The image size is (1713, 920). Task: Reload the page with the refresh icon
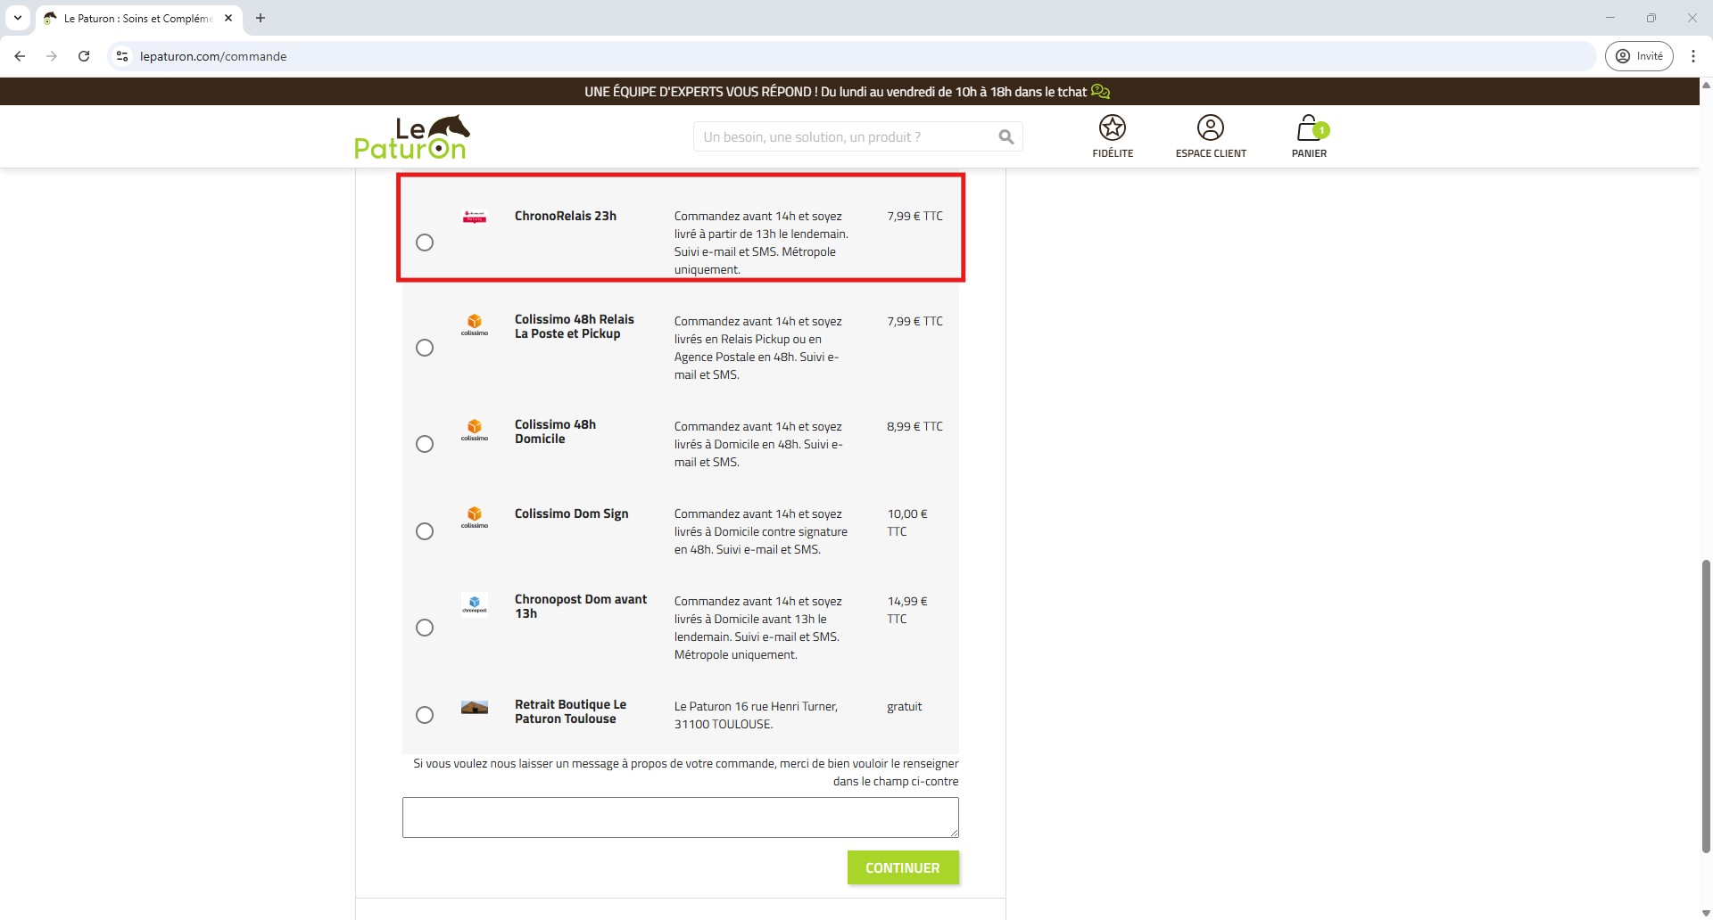tap(84, 56)
